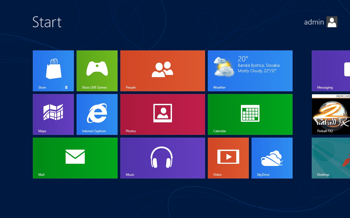Open the Calendar tile
Image resolution: width=350 pixels, height=218 pixels.
pyautogui.click(x=250, y=114)
